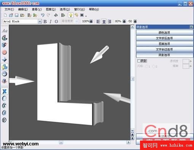
Task: Open the 帮助(H) menu
Action: [94, 9]
